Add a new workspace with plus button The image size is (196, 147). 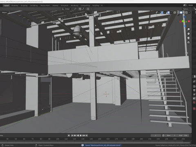102,5
